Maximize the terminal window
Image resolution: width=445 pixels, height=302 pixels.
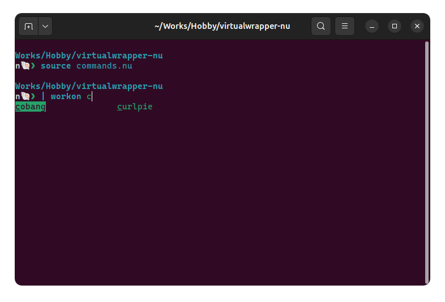(395, 26)
